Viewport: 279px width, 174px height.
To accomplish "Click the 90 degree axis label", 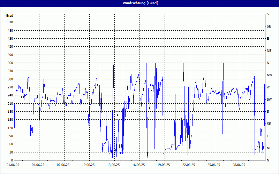I will coord(10,136).
